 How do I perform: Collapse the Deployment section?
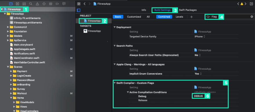[115, 27]
